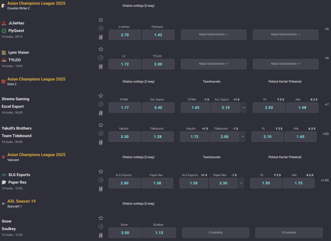Open +7 more markets for Xtreme Gaming match

click(x=326, y=104)
